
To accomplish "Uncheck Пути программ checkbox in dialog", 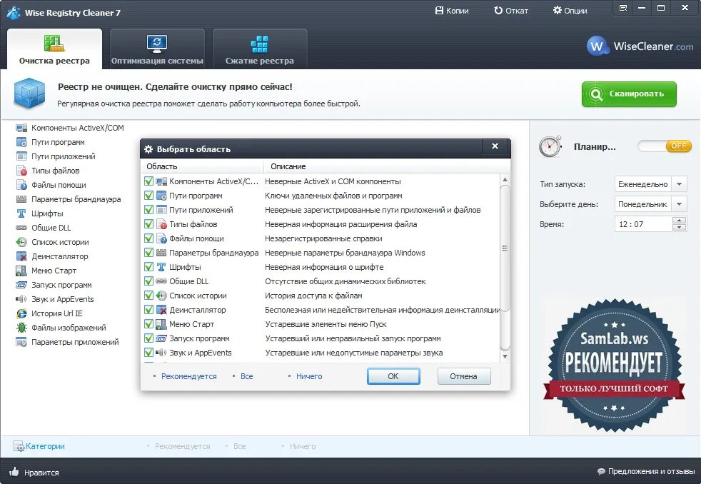I will [x=149, y=196].
